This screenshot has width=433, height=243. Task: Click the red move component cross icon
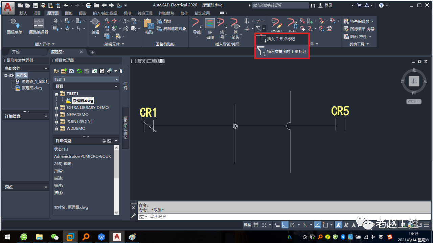point(114,21)
